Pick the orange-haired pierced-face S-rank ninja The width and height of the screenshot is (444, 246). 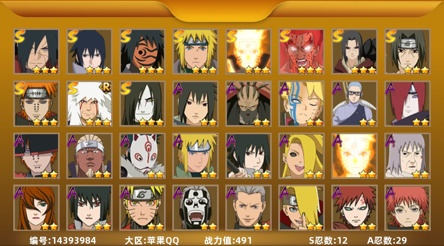(36, 104)
